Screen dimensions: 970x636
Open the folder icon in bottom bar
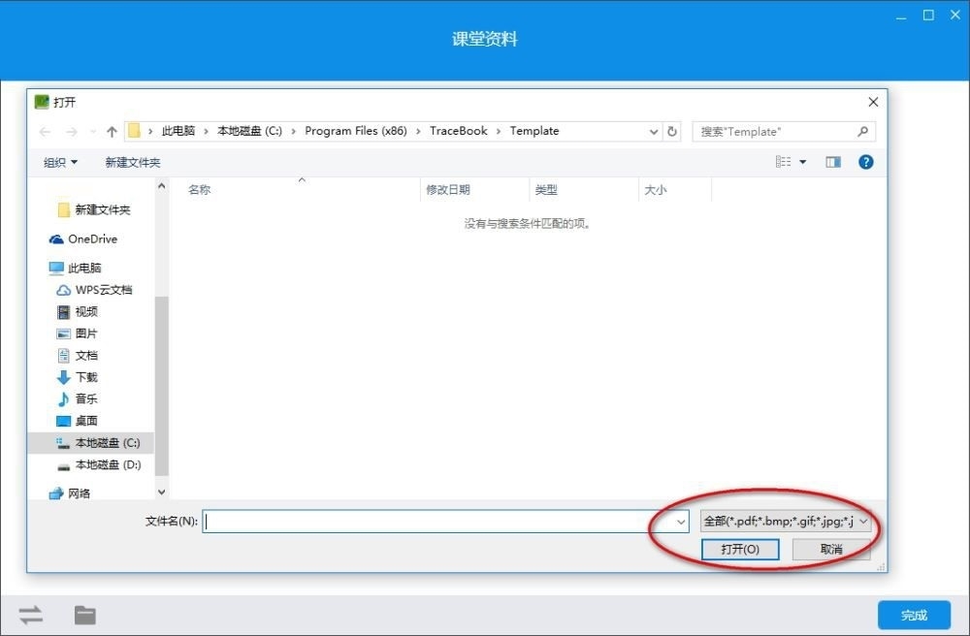pos(85,615)
